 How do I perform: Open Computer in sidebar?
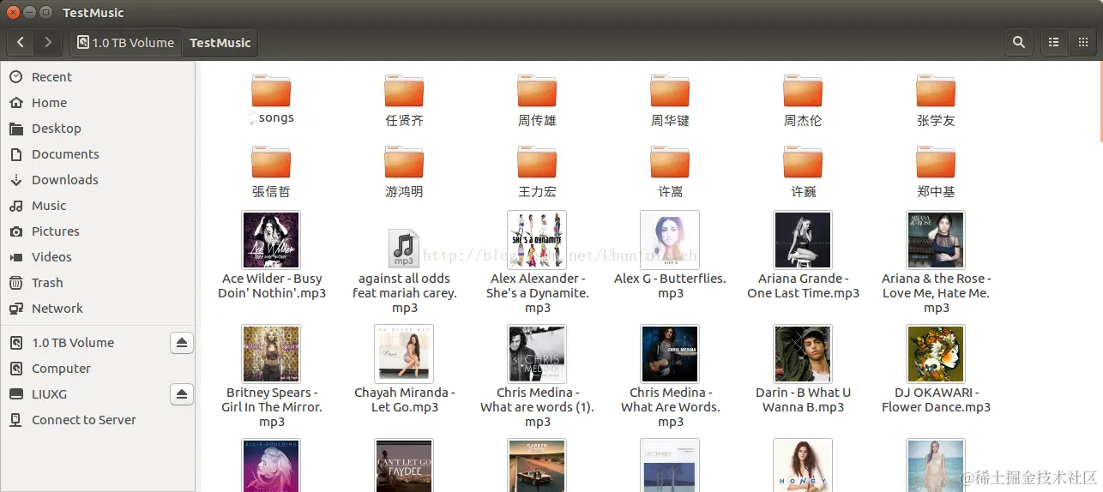coord(99,369)
